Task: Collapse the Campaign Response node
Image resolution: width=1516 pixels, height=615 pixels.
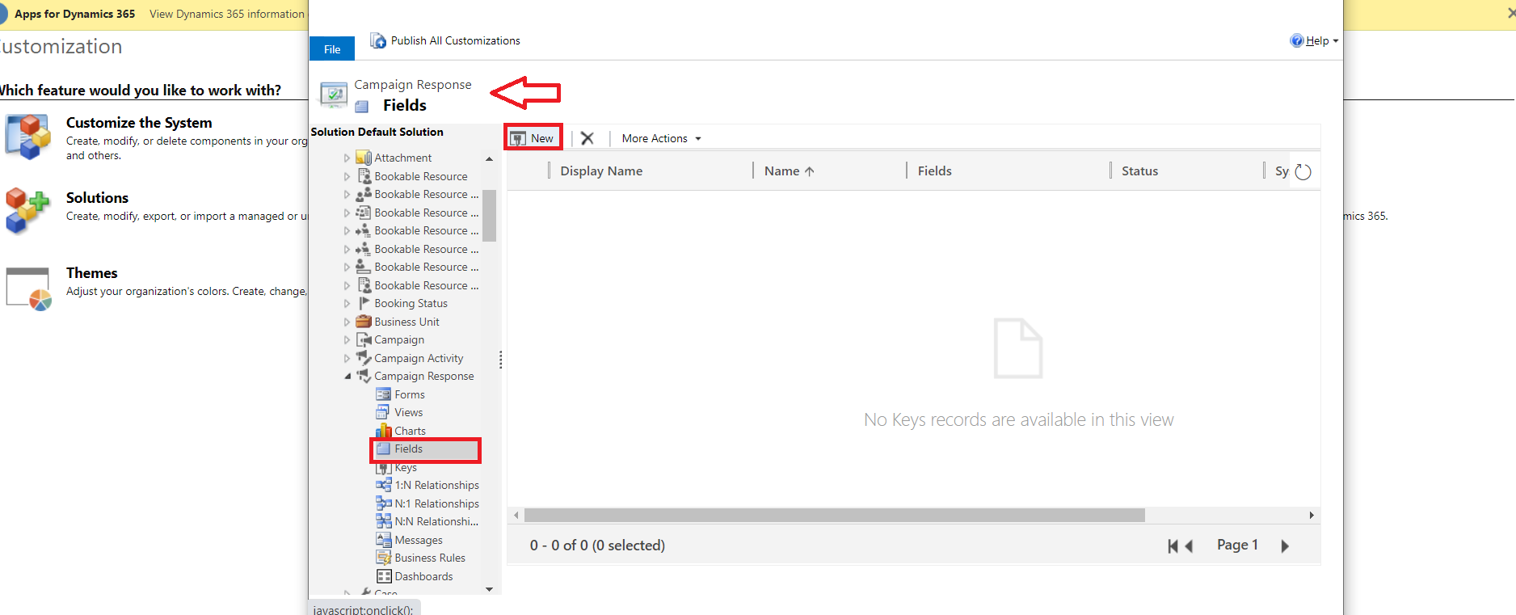Action: pyautogui.click(x=347, y=377)
